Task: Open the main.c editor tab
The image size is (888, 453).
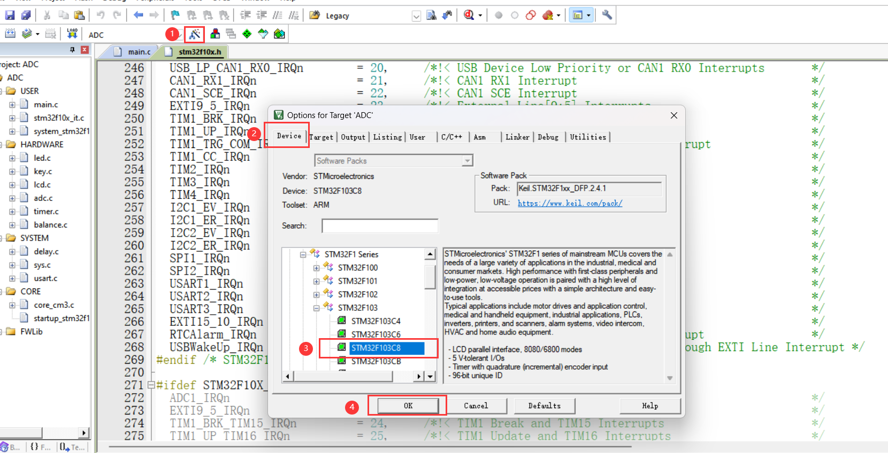Action: click(133, 52)
